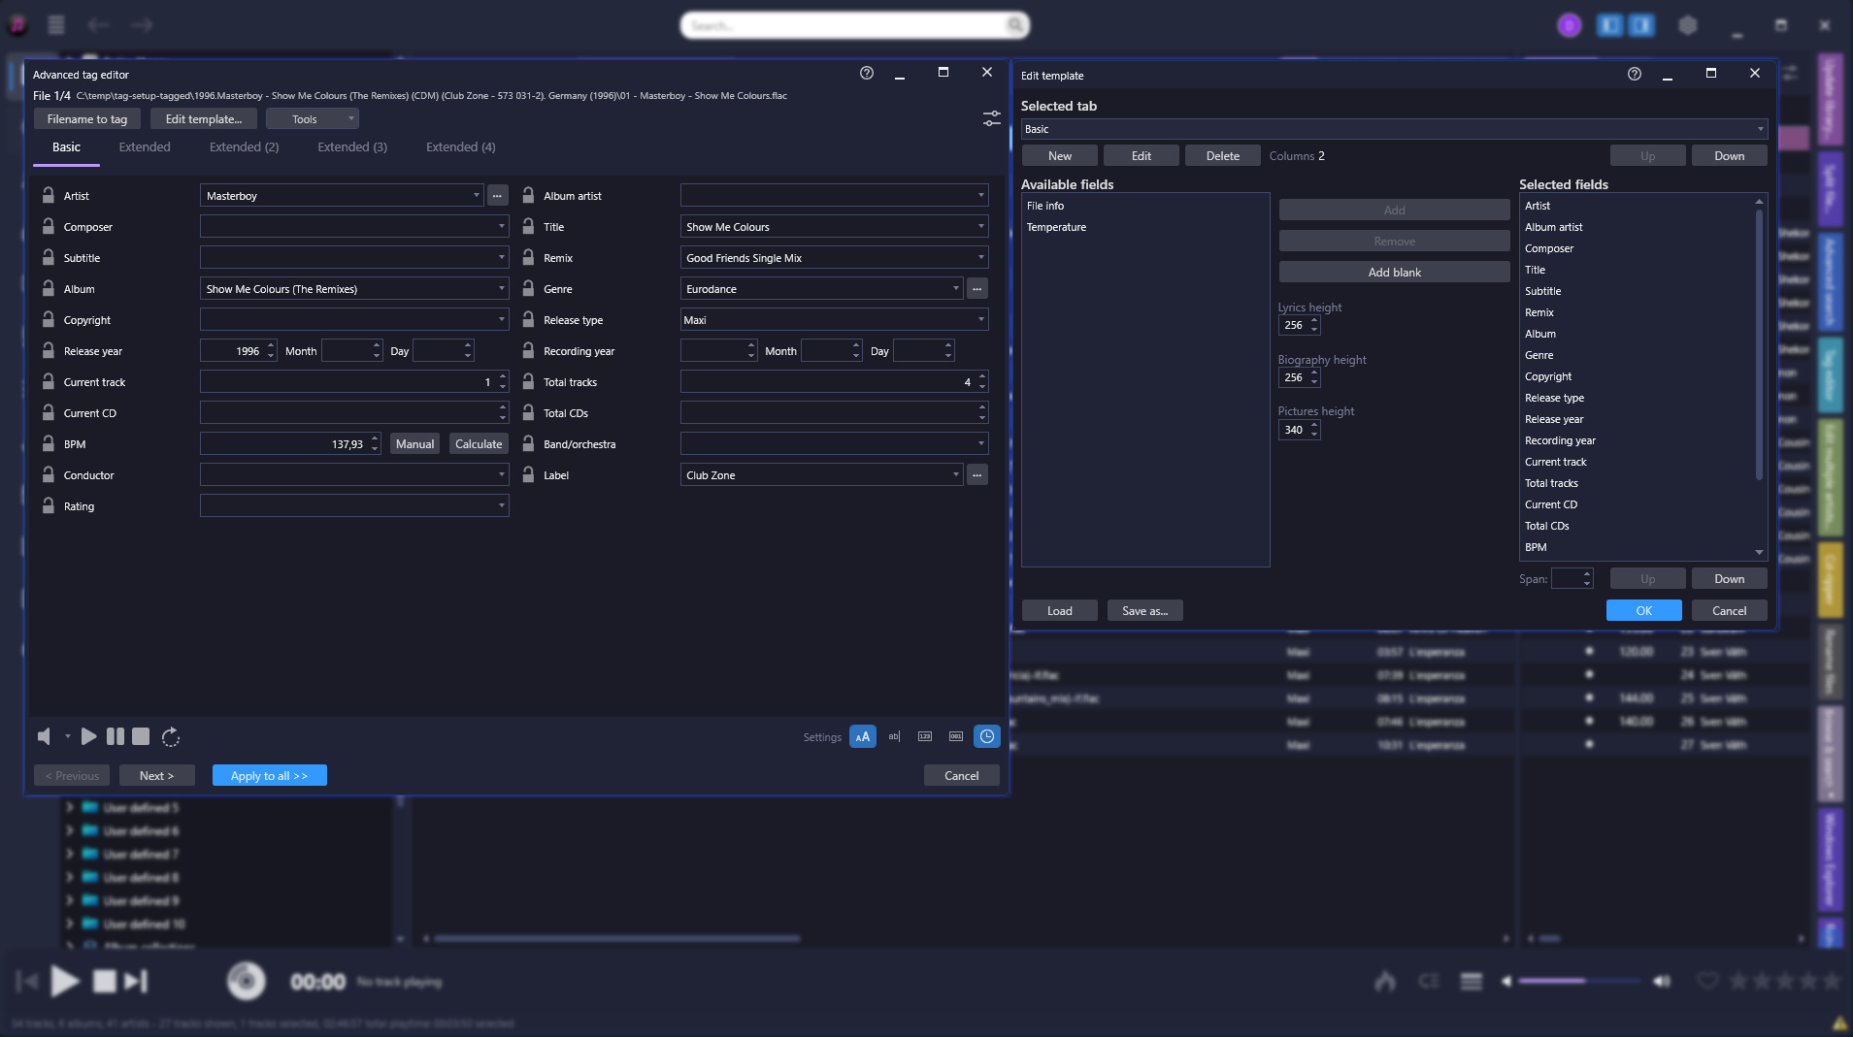Expand the Release type Maxi dropdown
This screenshot has height=1037, width=1853.
click(980, 319)
